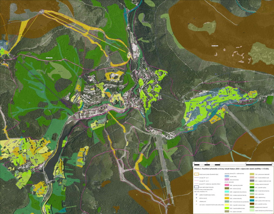274x214 pixels.
Task: Select the dark green 9110 swatch
Action: pos(252,187)
